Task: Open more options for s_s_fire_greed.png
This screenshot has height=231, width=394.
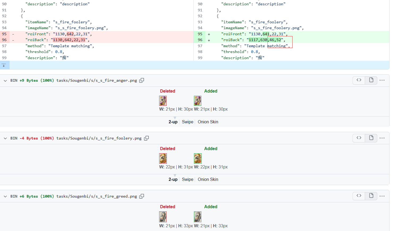Action: point(382,196)
